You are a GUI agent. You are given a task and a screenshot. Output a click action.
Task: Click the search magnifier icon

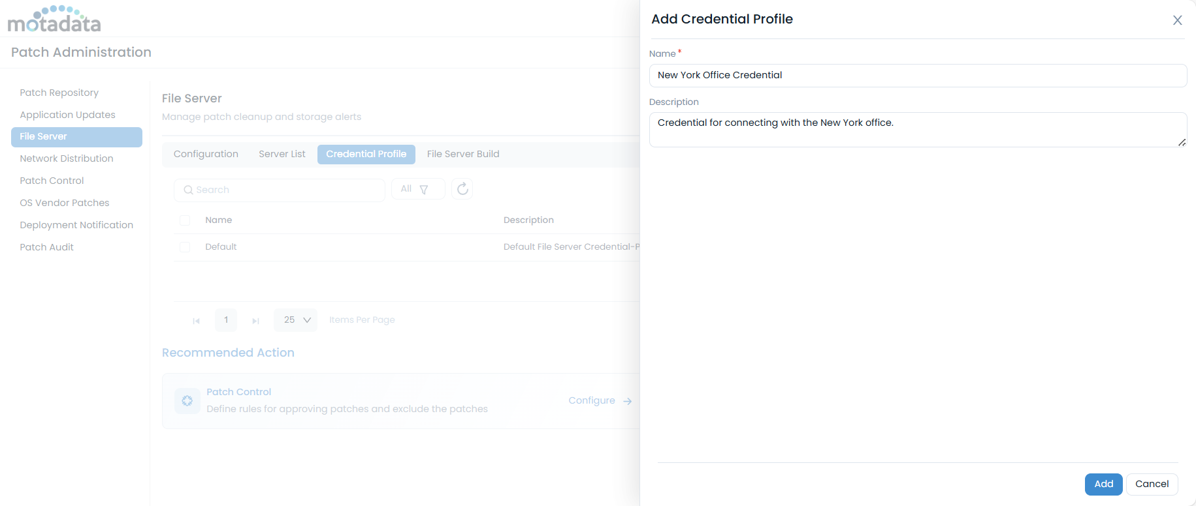click(x=188, y=190)
